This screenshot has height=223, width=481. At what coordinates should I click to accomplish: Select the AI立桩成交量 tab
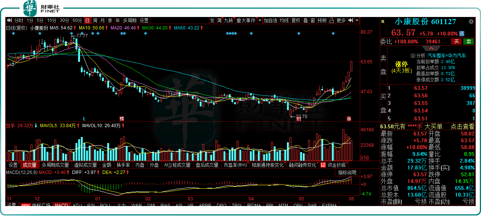click(x=177, y=165)
